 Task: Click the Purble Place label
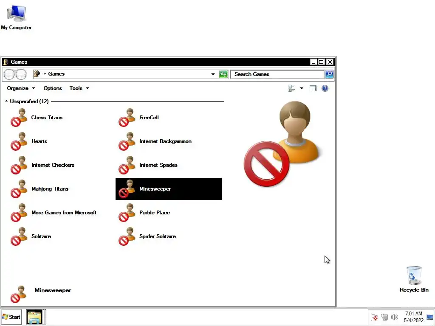click(x=155, y=213)
